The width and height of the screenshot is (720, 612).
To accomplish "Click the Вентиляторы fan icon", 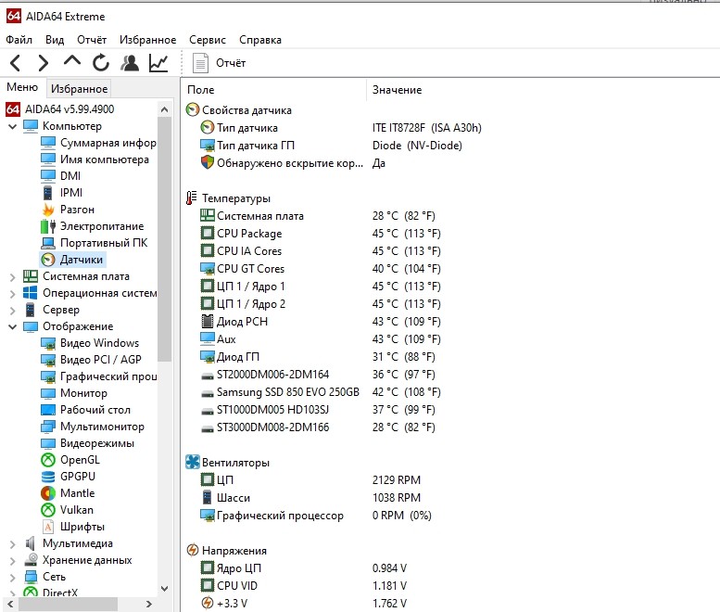I will tap(193, 462).
